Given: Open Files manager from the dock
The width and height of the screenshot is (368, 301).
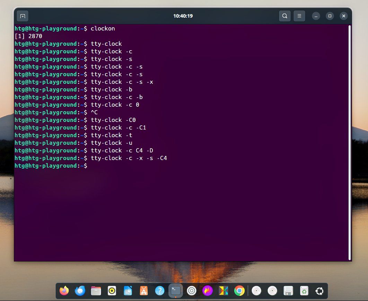Looking at the screenshot, I should click(96, 291).
